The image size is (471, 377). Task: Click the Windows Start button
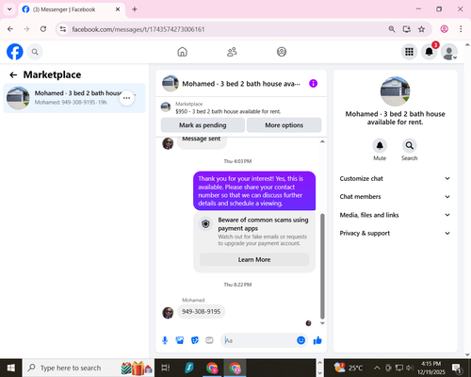coord(10,368)
